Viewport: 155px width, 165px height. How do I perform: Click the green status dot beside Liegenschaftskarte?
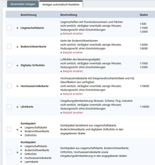coord(17,28)
